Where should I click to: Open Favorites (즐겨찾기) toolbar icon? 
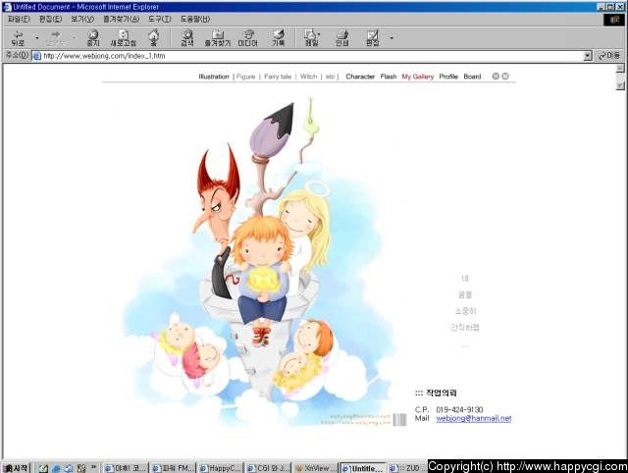pyautogui.click(x=218, y=38)
